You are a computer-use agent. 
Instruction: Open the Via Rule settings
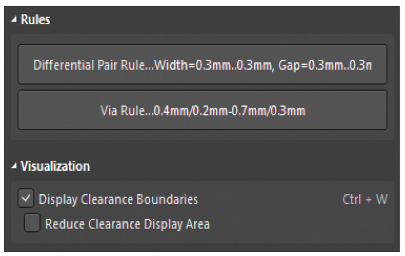(203, 110)
